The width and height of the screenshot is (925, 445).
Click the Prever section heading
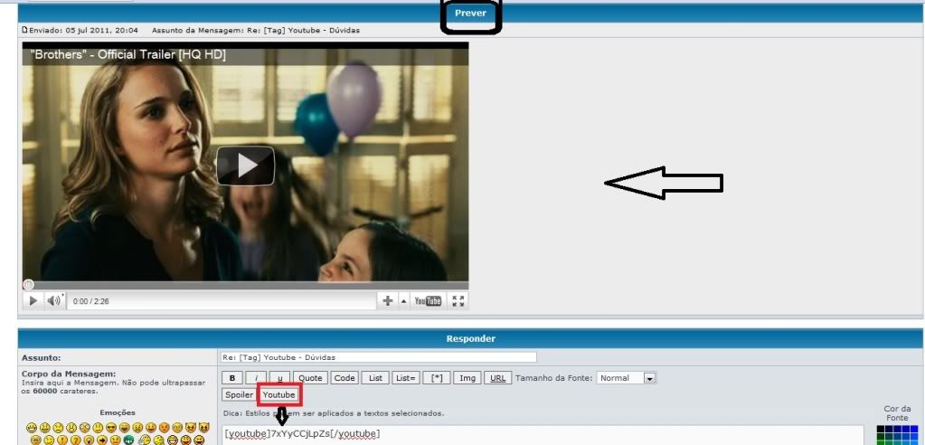[x=471, y=13]
